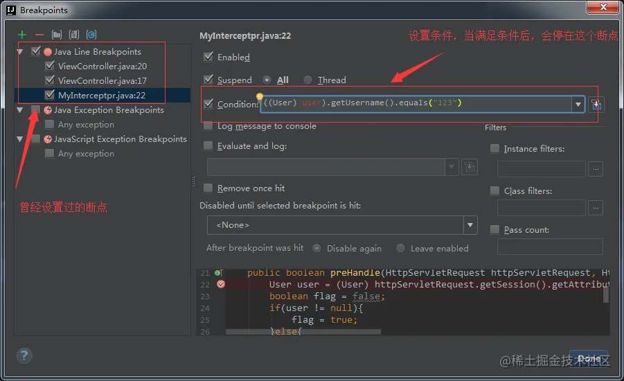Click the 'if(user != null){' code line
624x381 pixels.
click(x=316, y=308)
